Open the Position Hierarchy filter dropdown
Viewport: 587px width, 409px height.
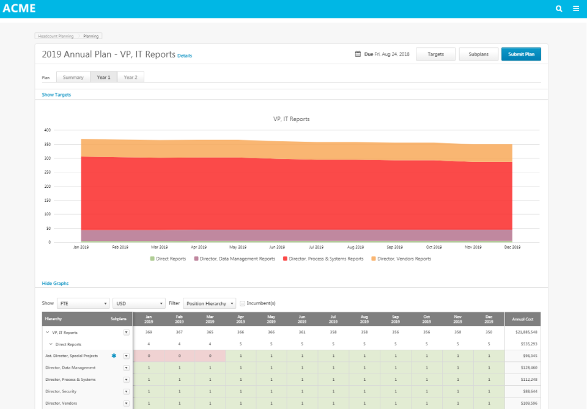click(209, 303)
